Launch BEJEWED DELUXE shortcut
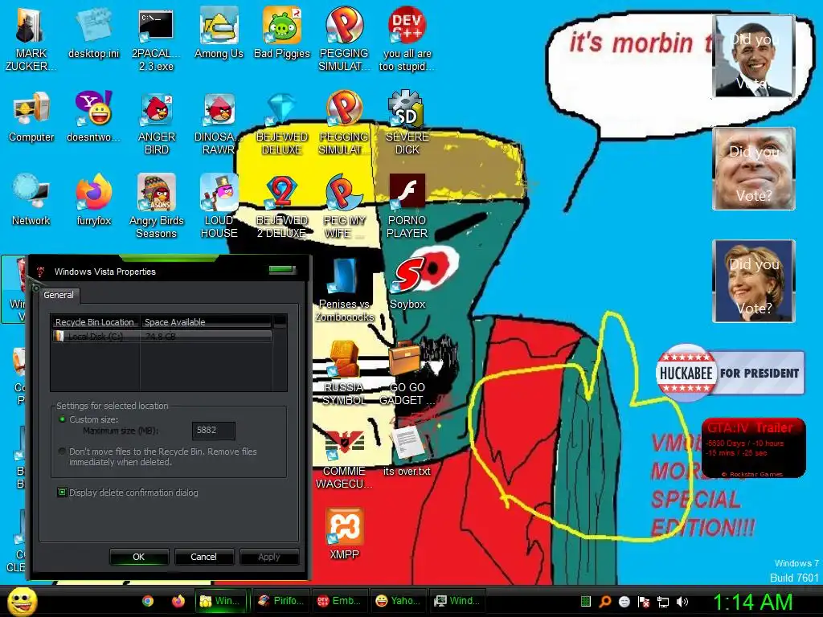Image resolution: width=823 pixels, height=617 pixels. point(282,123)
